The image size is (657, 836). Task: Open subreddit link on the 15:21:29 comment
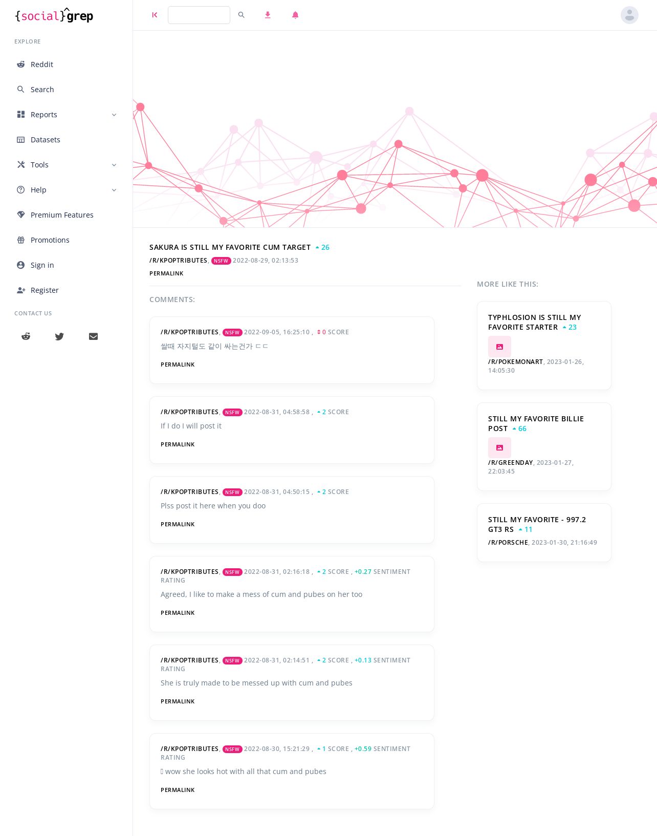[189, 749]
